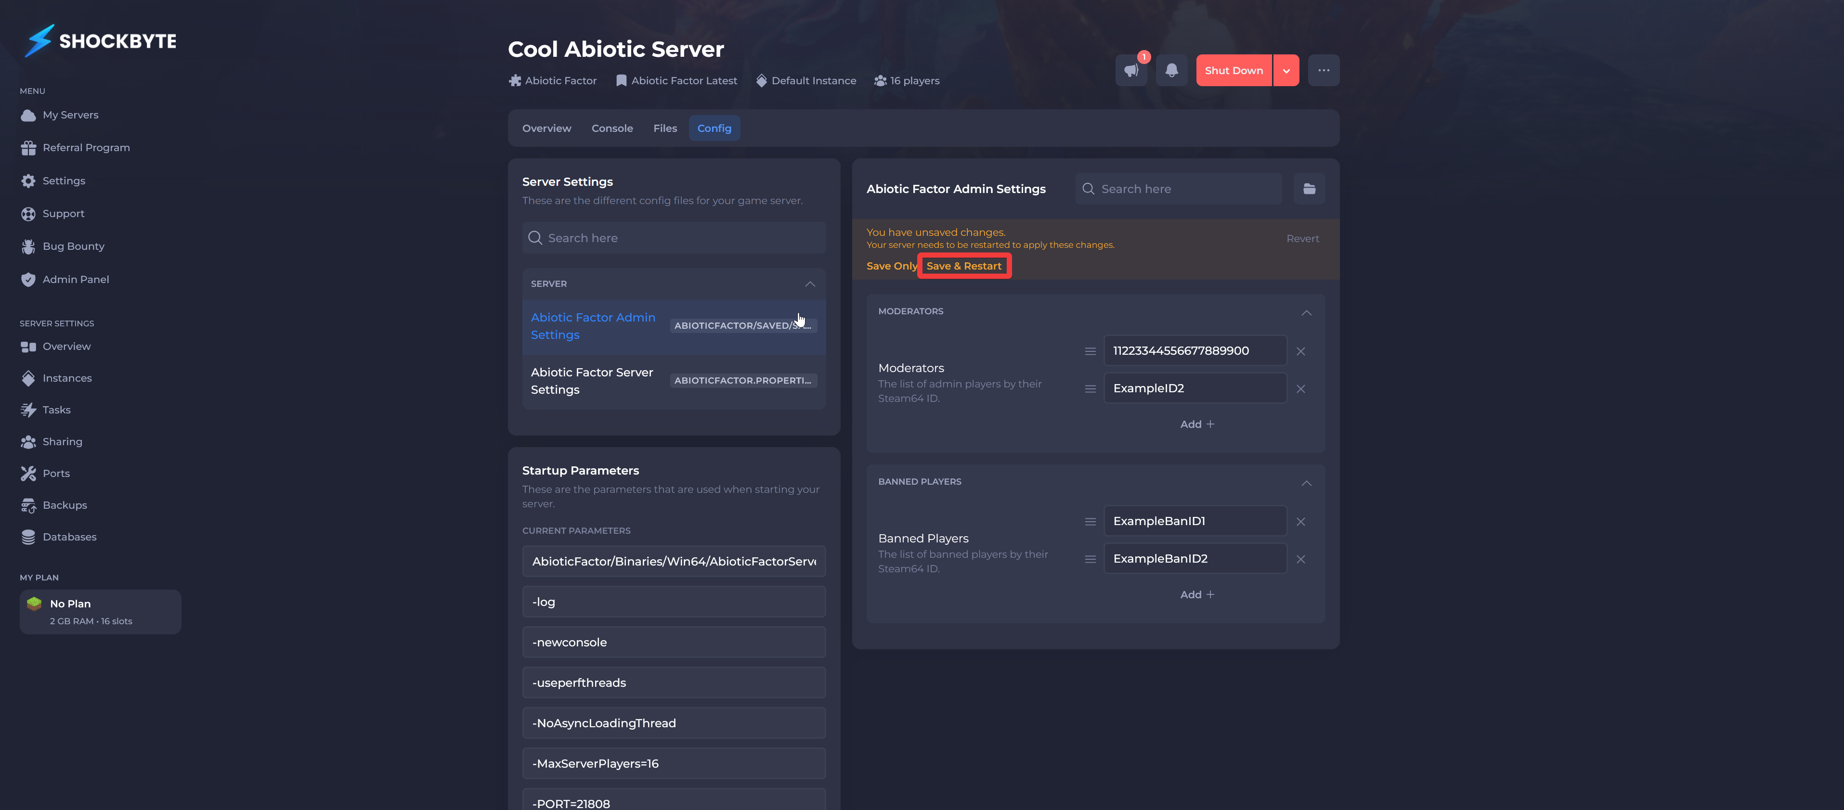Viewport: 1844px width, 810px height.
Task: Grab reorder handle for ExampleID2
Action: (1090, 388)
